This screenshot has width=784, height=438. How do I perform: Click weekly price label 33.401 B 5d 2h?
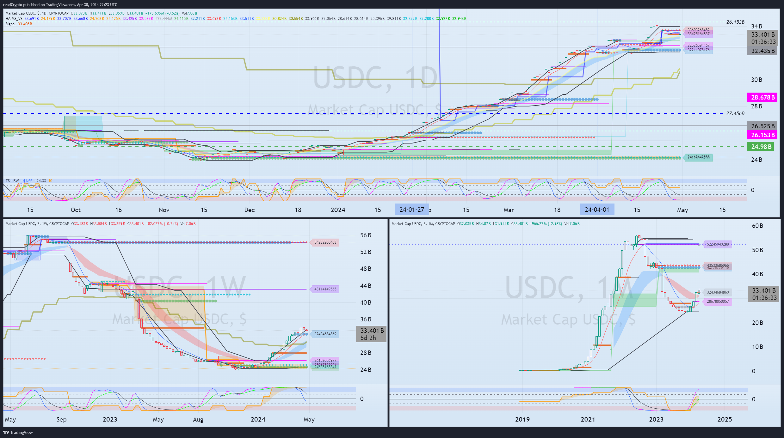[371, 334]
